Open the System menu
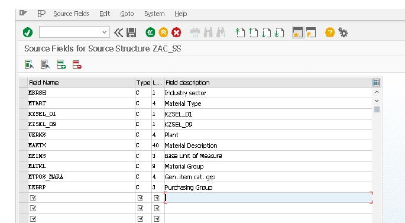405x223 pixels. (154, 14)
